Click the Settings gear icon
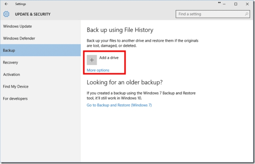The width and height of the screenshot is (255, 164). coord(6,14)
